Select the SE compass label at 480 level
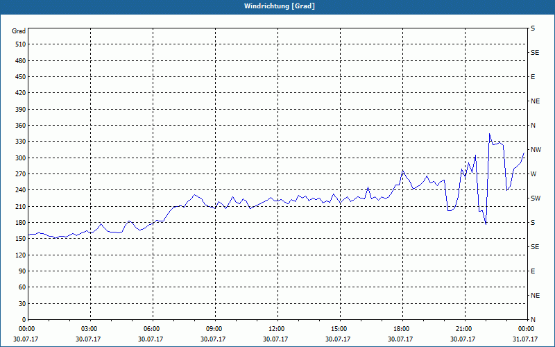 pos(535,53)
